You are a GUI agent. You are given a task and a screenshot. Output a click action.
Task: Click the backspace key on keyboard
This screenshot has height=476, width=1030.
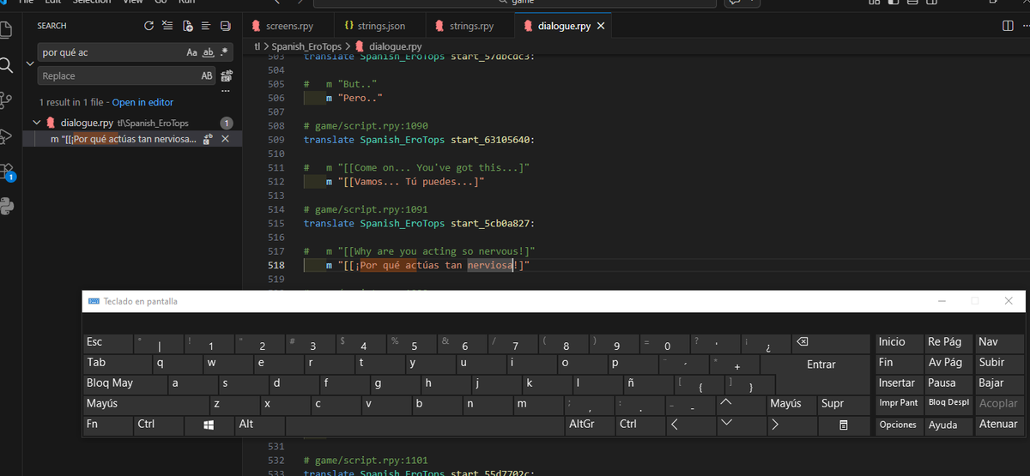pos(828,343)
